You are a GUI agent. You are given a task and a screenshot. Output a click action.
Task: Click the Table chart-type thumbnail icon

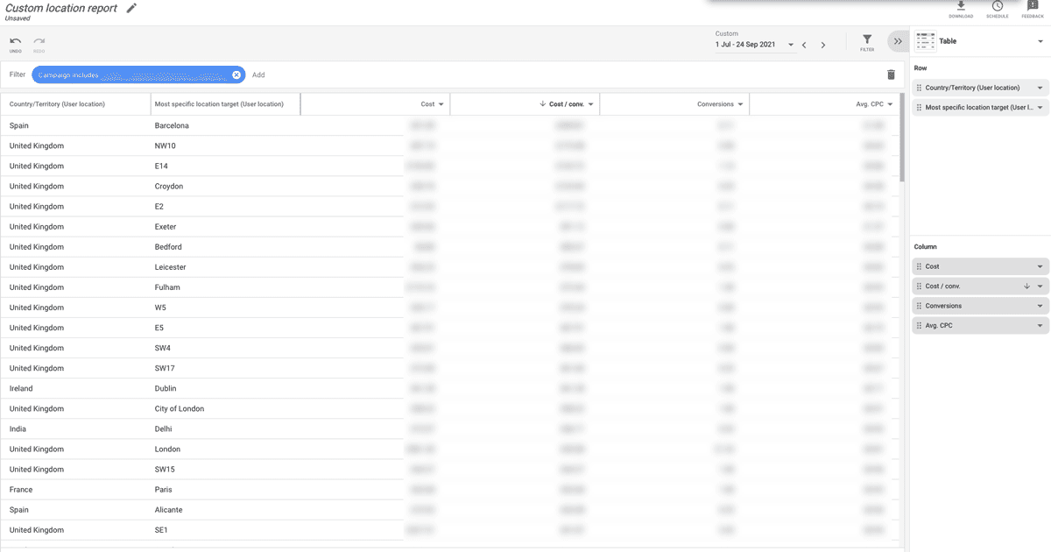tap(926, 40)
